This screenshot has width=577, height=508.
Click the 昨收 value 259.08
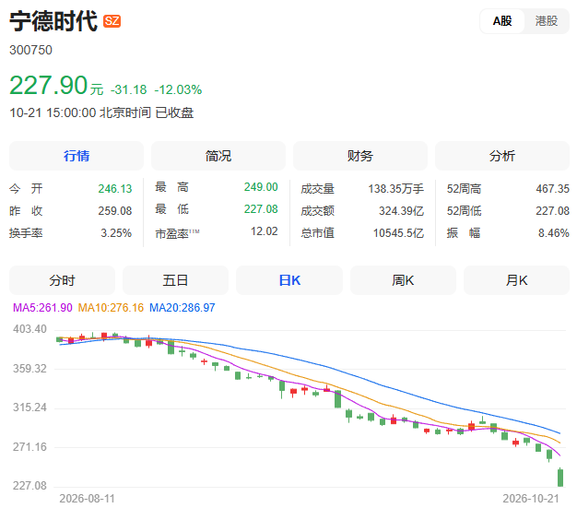pos(115,211)
